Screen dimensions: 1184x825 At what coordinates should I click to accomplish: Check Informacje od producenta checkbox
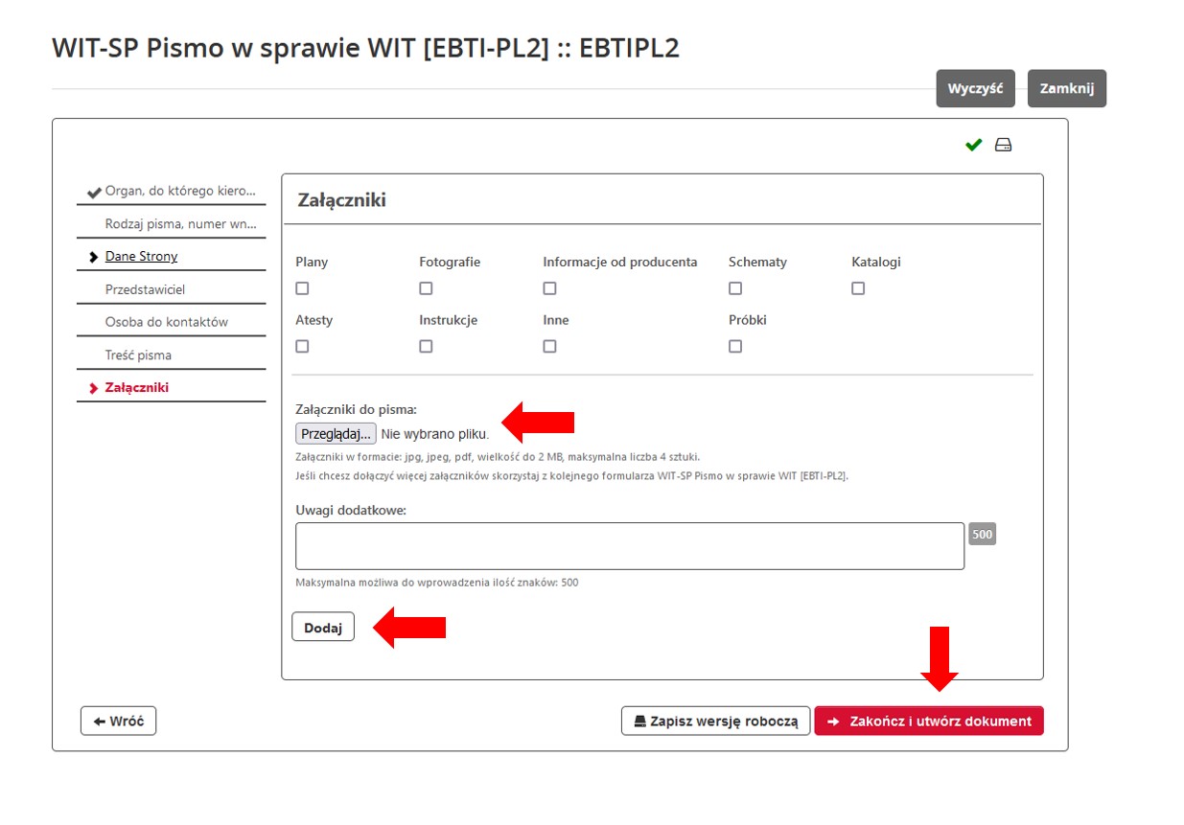pos(549,288)
